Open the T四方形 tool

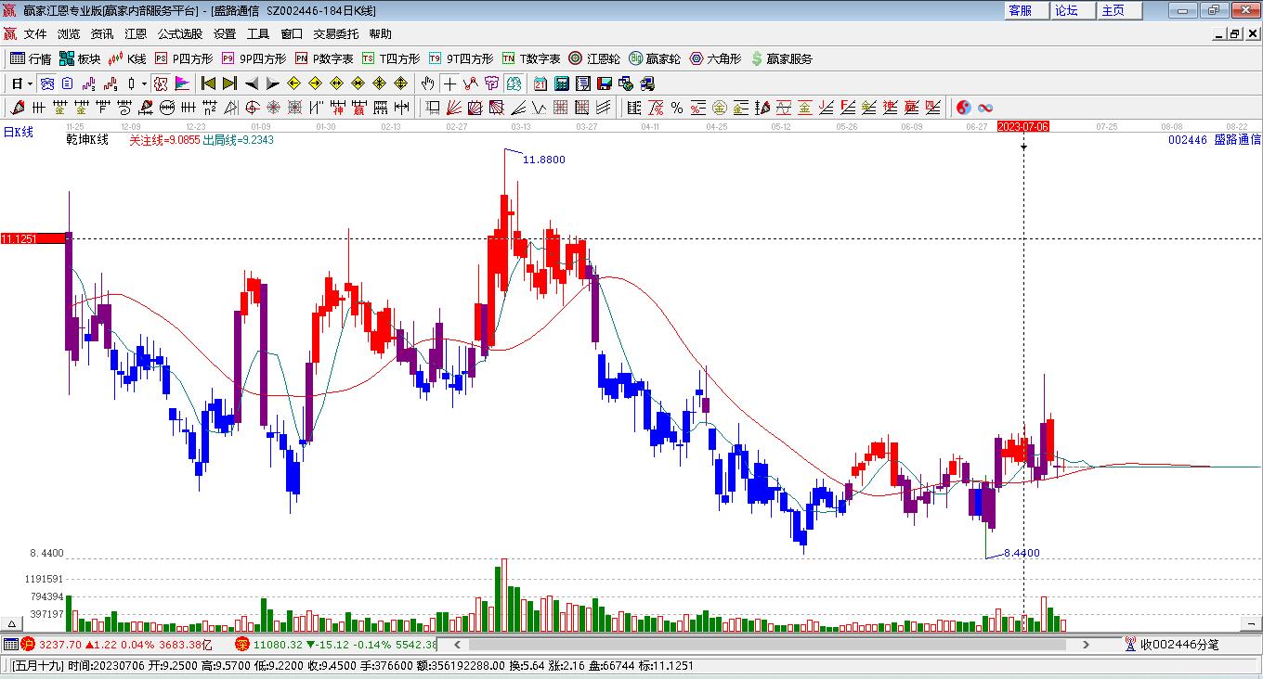click(x=391, y=58)
